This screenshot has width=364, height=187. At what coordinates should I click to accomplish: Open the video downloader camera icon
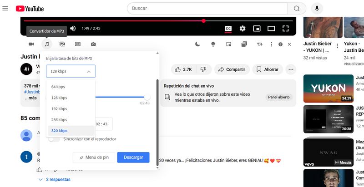tap(31, 44)
